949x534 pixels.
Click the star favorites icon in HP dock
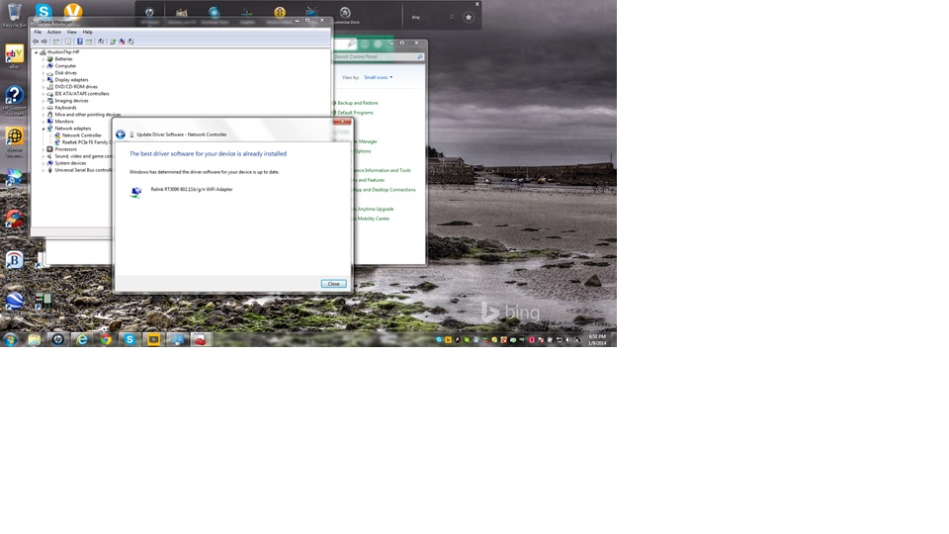469,18
